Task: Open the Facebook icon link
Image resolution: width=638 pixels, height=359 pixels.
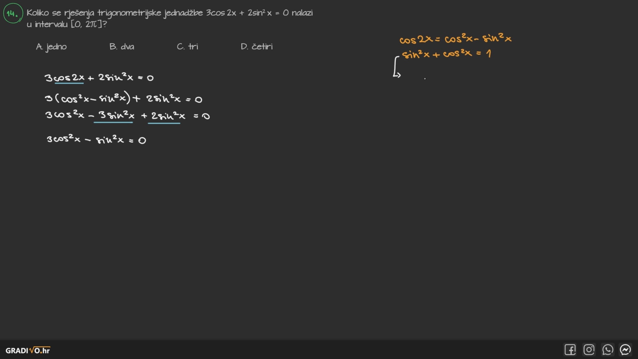Action: coord(570,350)
